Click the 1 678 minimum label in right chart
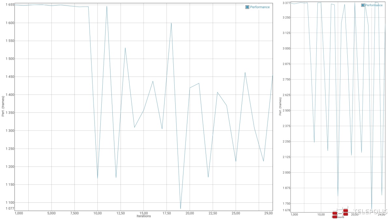Screen dimensions: 391x220 pos(286,210)
